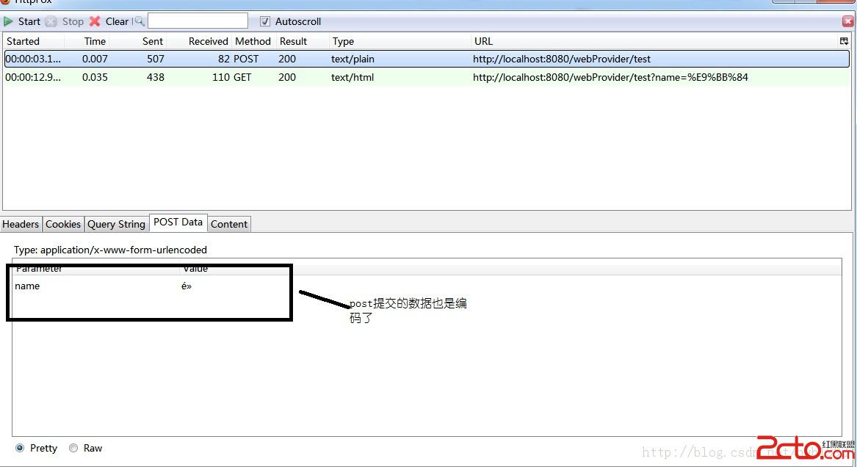Image resolution: width=857 pixels, height=467 pixels.
Task: Click the text/html type cell
Action: (352, 77)
